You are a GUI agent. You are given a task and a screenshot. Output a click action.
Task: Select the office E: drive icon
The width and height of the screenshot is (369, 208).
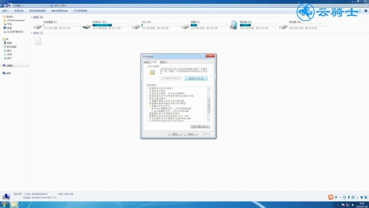(x=136, y=27)
